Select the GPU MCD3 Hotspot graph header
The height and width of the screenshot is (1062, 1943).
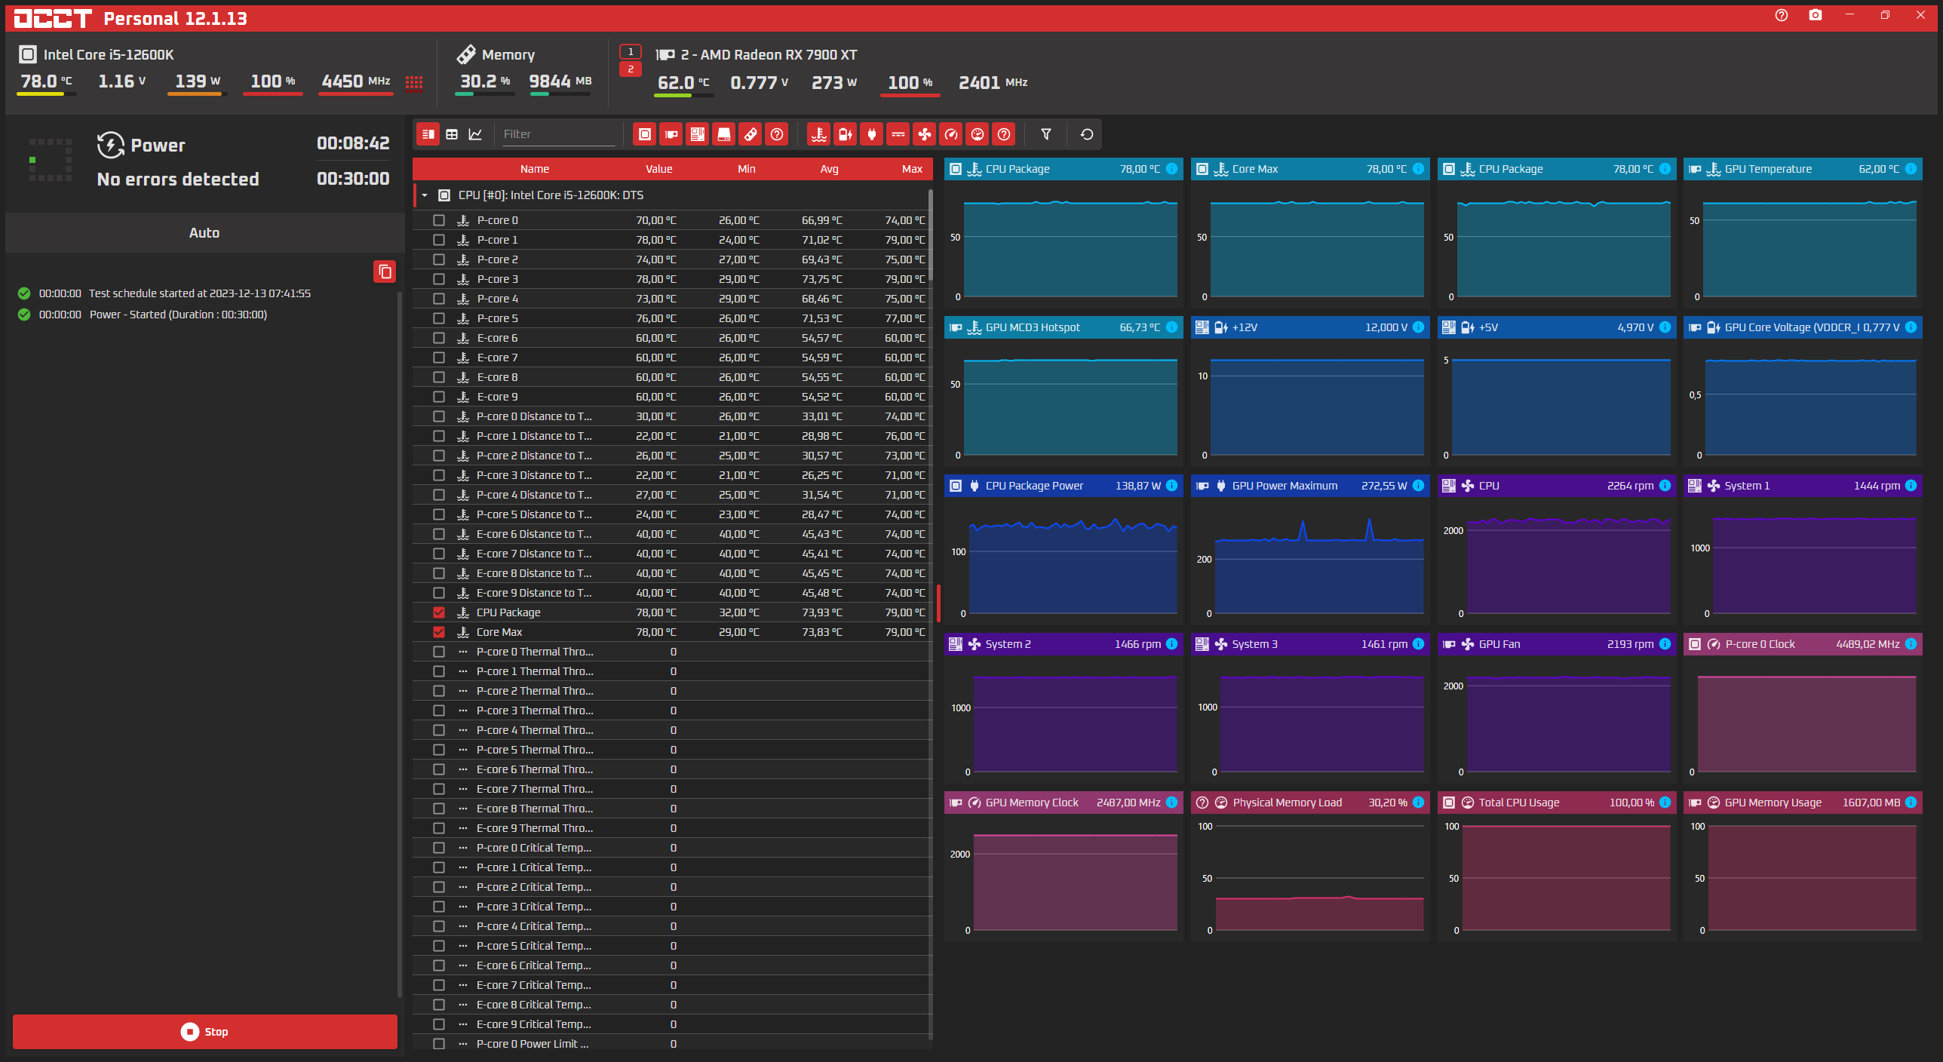(1064, 327)
